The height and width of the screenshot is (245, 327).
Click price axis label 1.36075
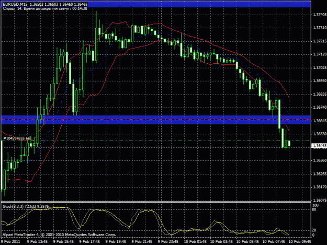(x=320, y=200)
